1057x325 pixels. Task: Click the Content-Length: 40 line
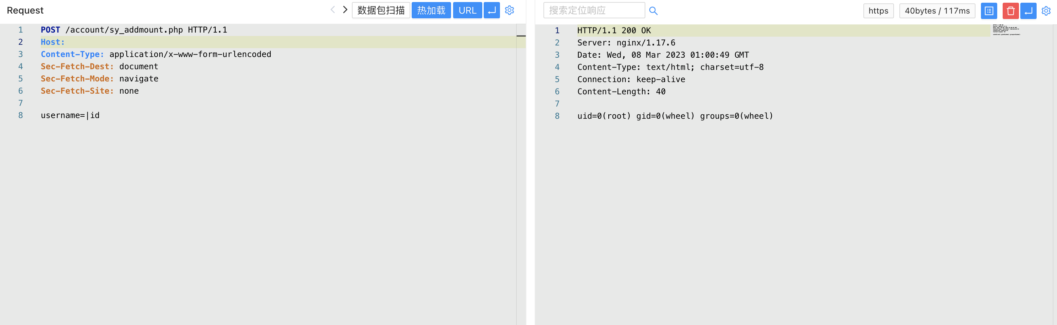pos(621,92)
